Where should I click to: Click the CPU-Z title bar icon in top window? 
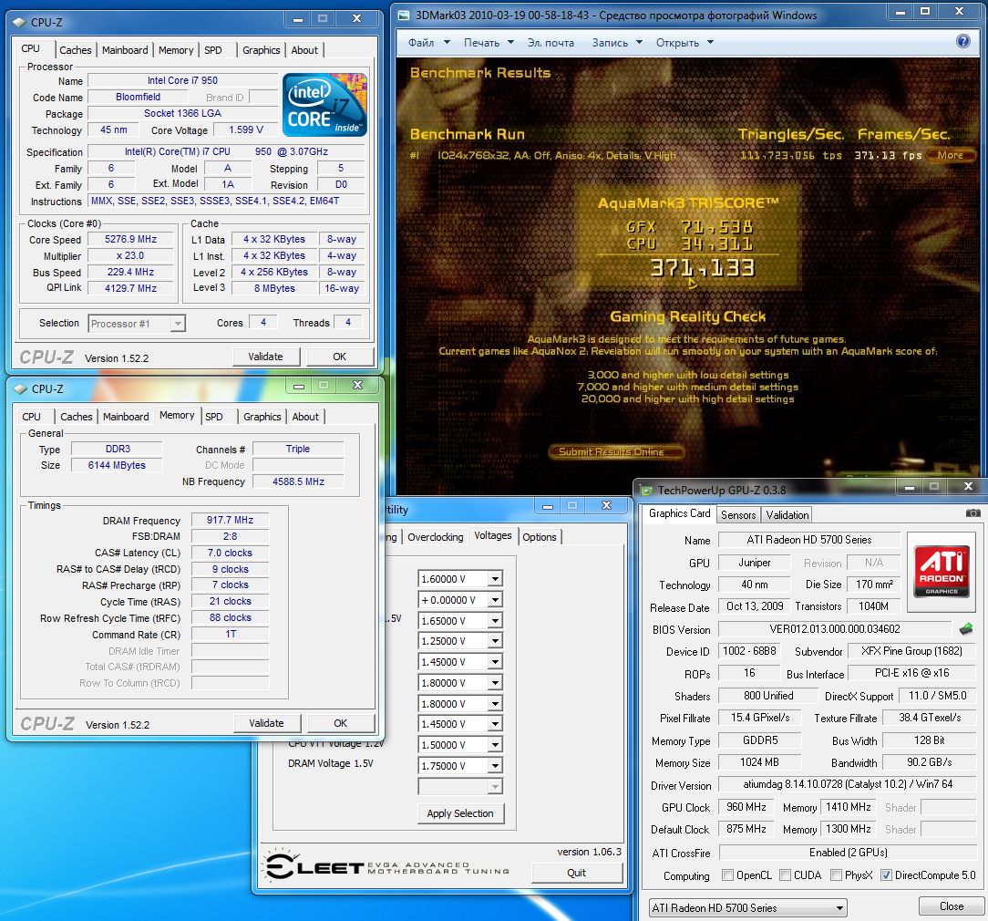click(20, 22)
